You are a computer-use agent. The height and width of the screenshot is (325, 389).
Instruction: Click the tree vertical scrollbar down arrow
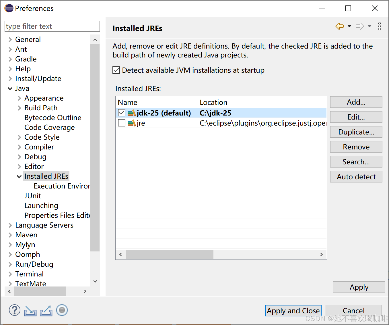[x=95, y=281]
